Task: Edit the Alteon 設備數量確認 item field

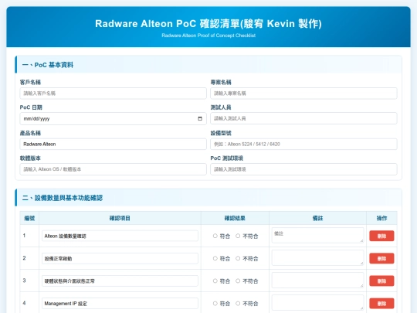Action: (120, 236)
